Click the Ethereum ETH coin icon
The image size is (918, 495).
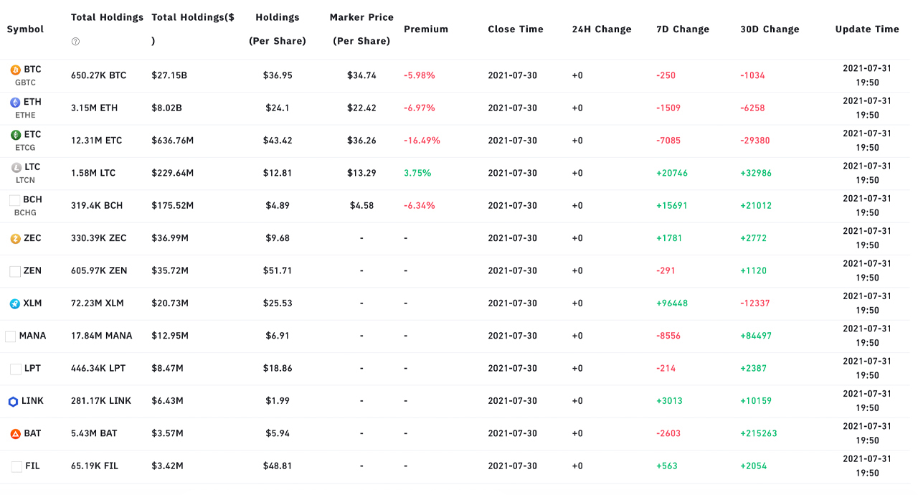[x=15, y=103]
